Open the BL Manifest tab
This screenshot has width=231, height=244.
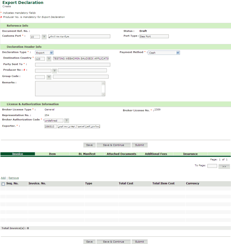(x=87, y=154)
